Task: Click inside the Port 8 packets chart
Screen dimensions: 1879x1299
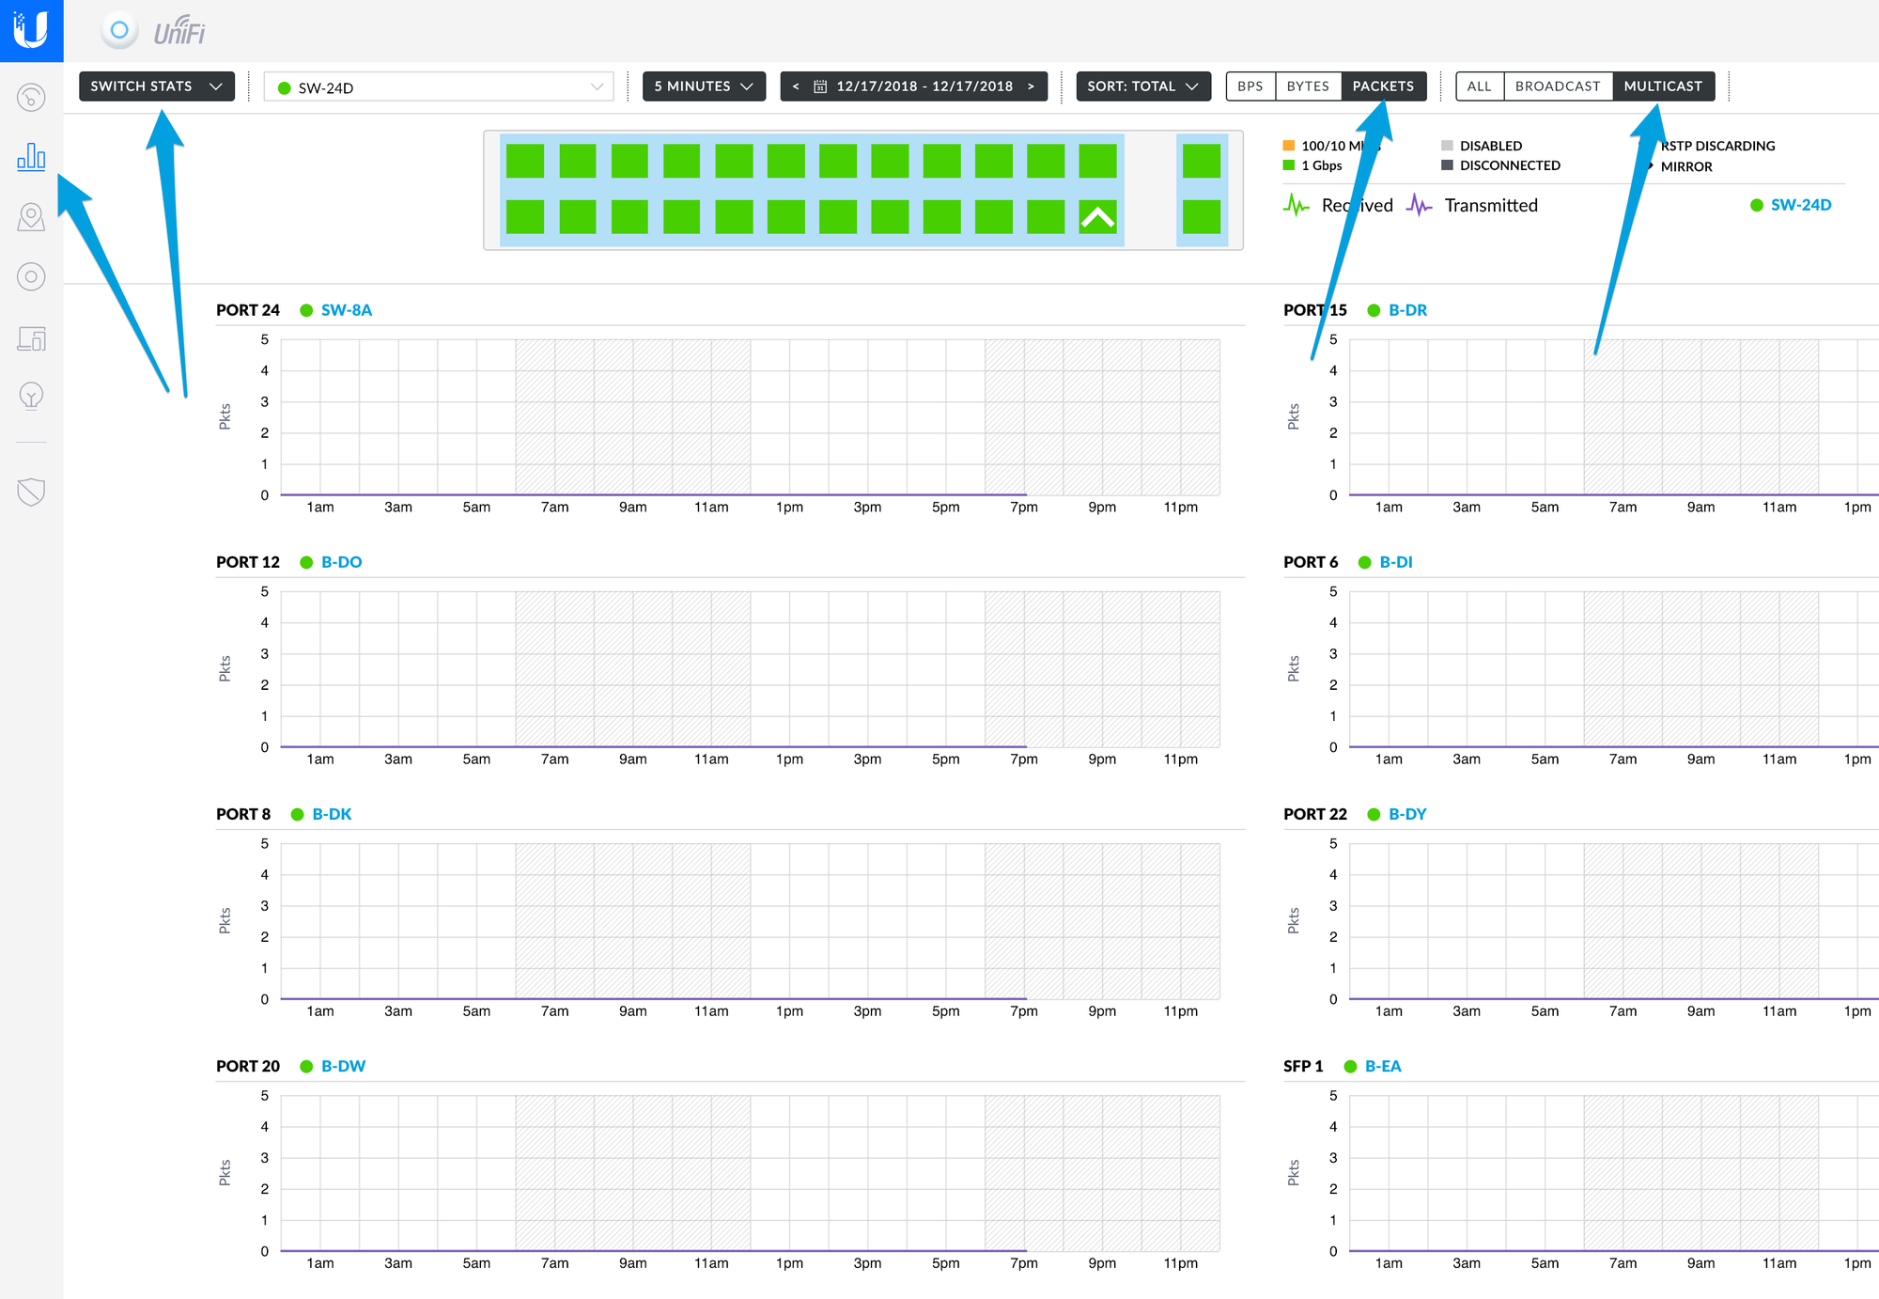Action: pos(750,921)
